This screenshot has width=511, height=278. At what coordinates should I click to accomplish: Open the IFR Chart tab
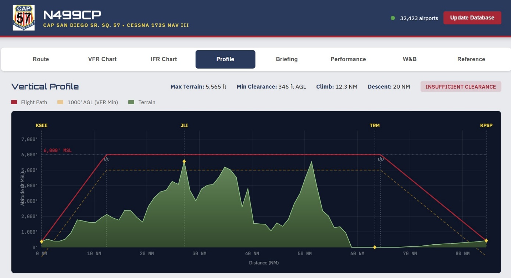pos(164,59)
